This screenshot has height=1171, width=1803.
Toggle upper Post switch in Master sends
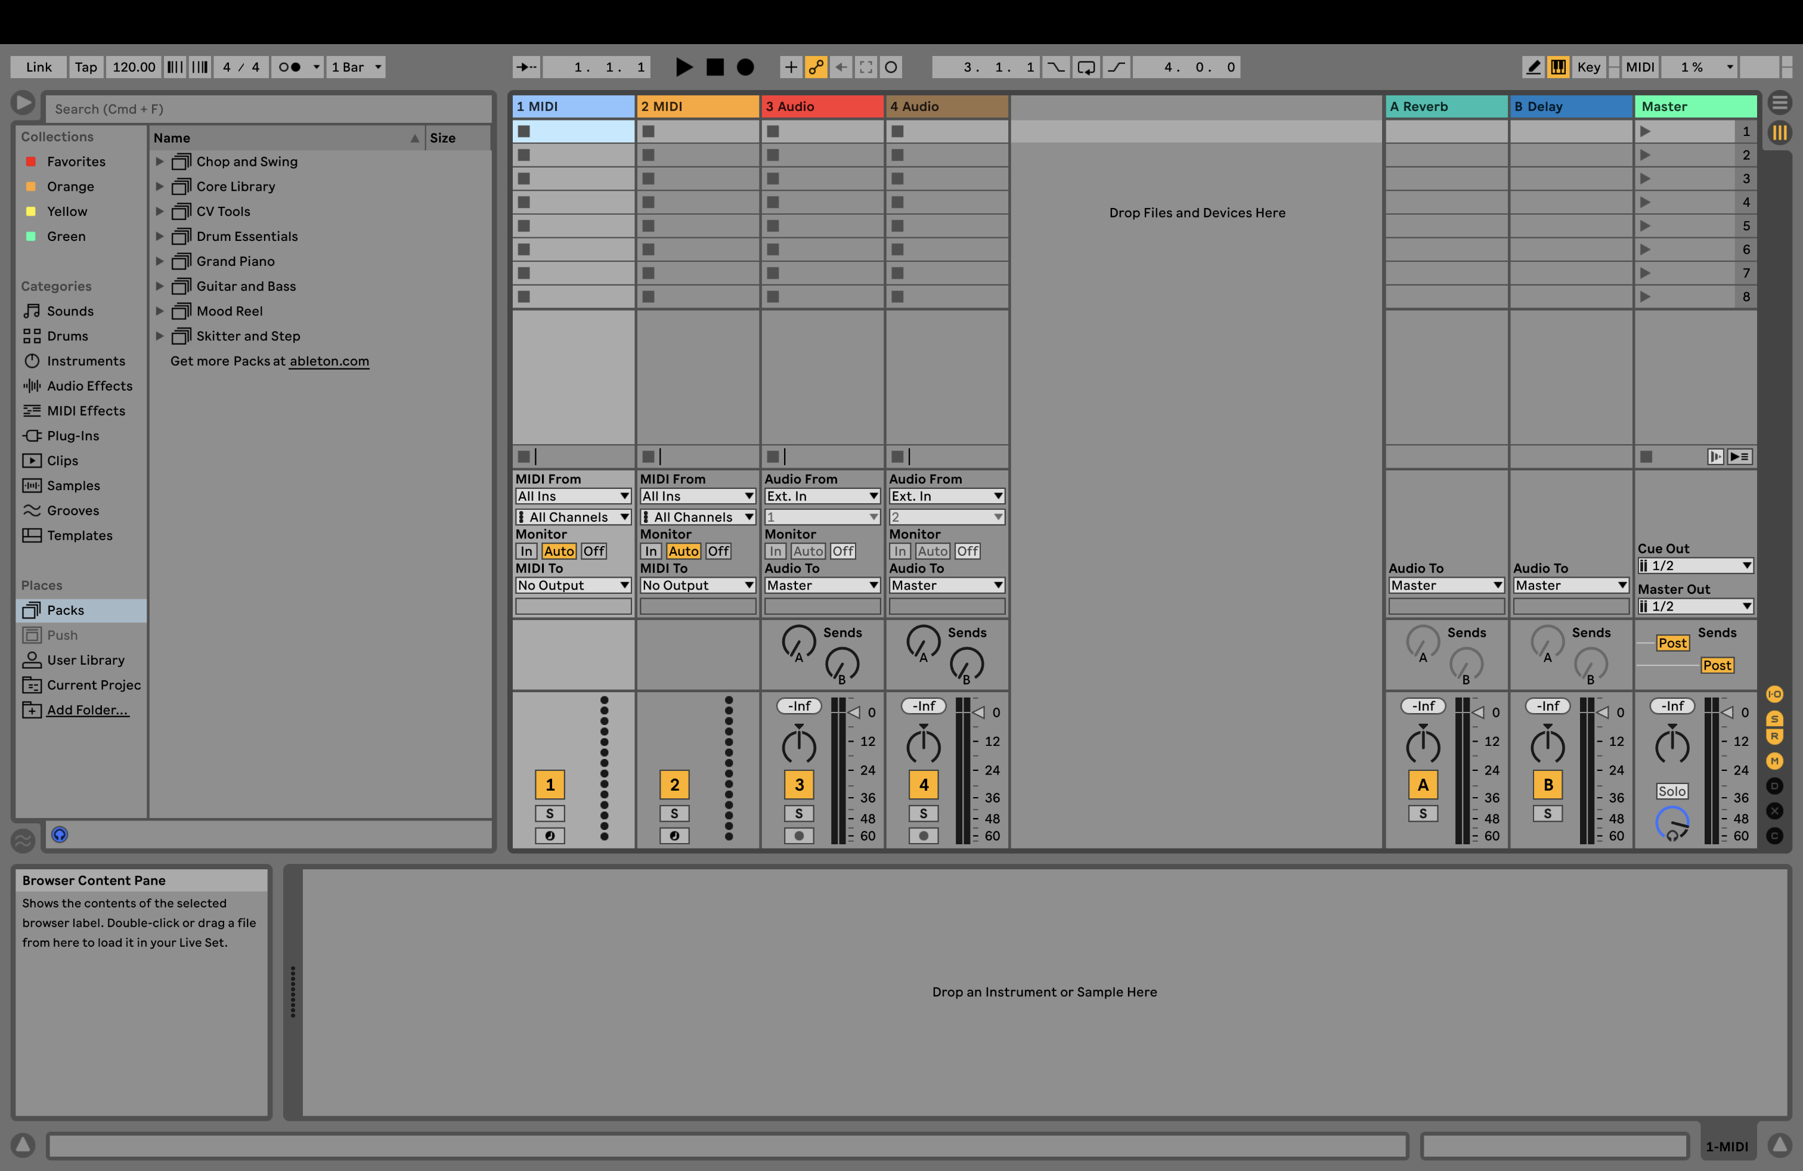(1672, 643)
